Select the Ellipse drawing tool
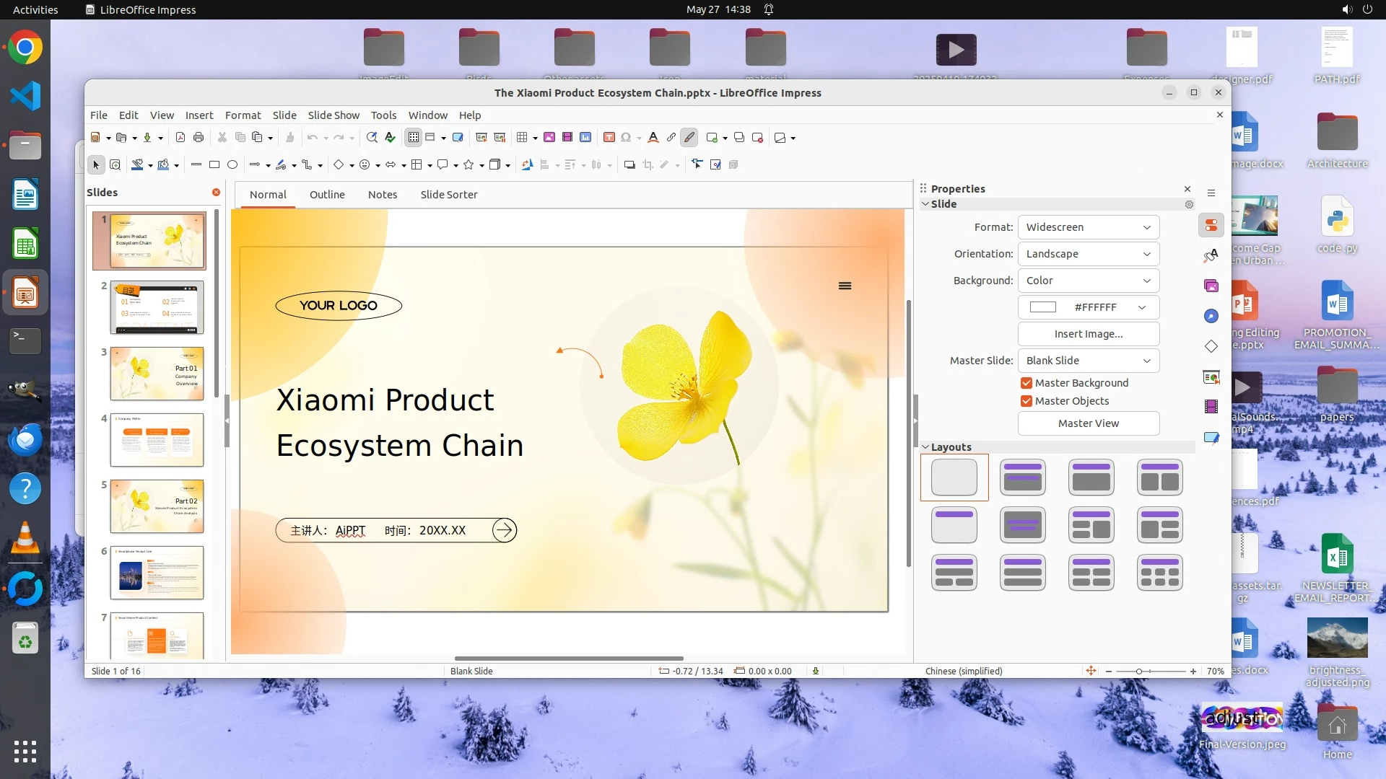 (x=232, y=164)
